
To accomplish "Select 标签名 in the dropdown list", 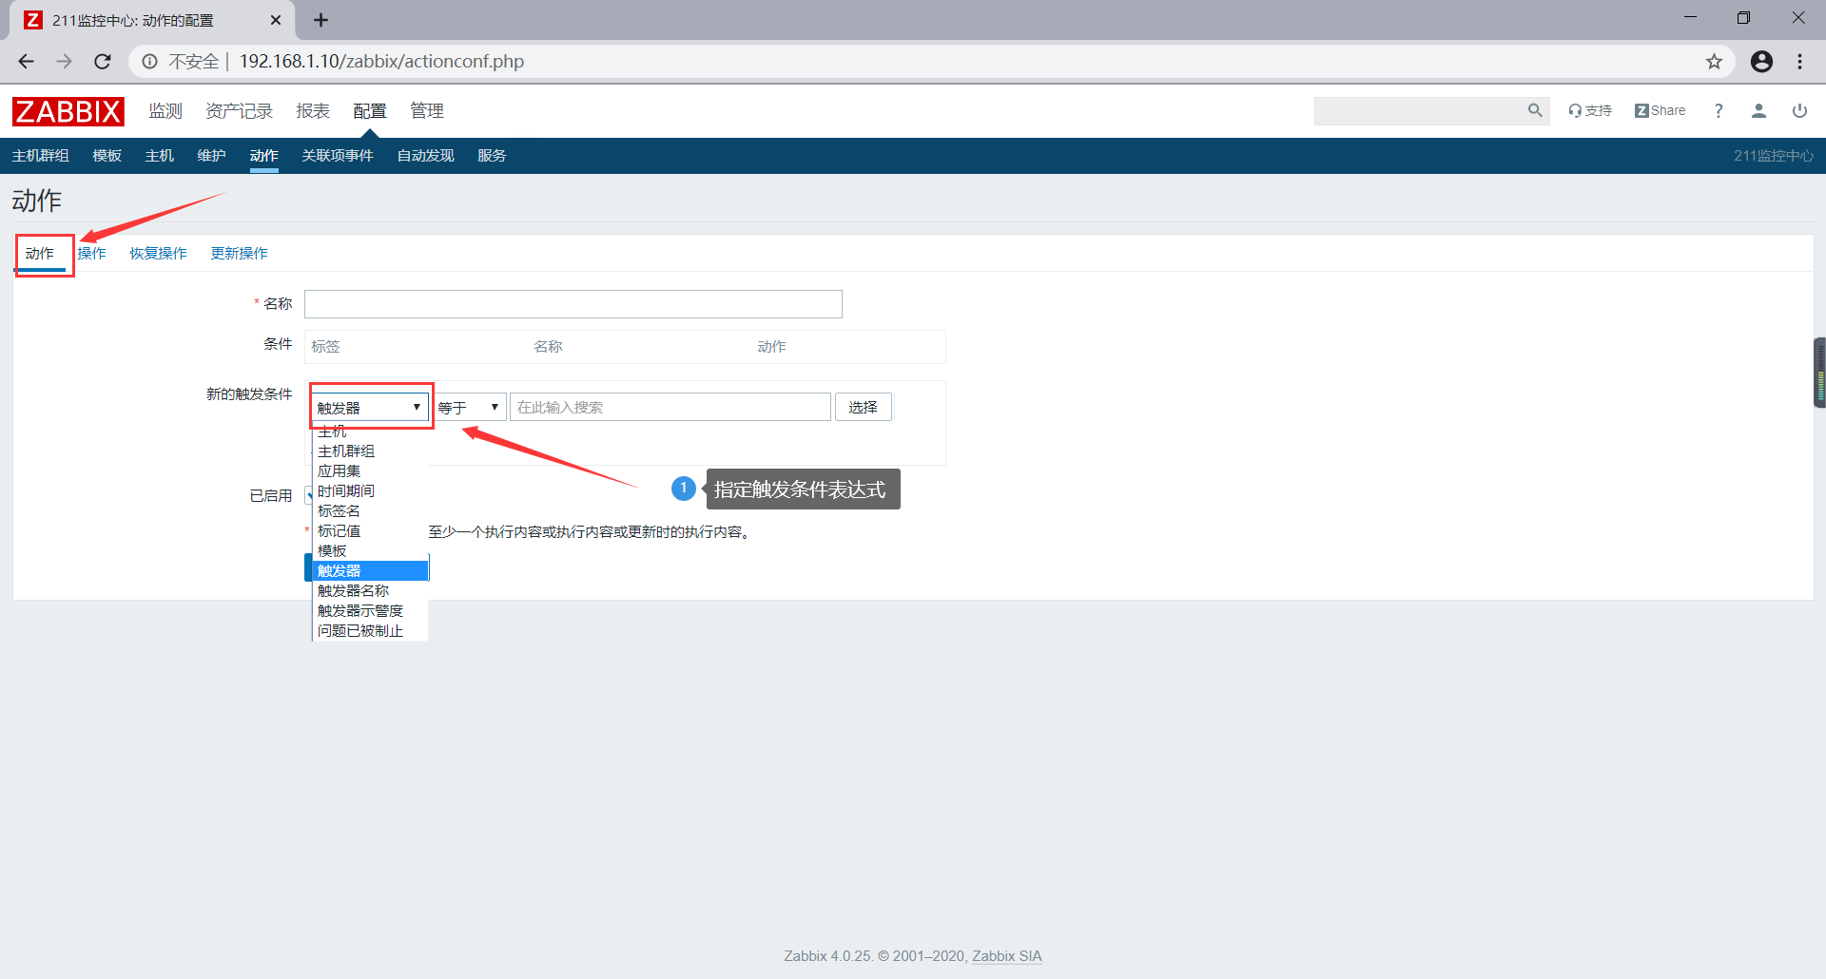I will (370, 511).
